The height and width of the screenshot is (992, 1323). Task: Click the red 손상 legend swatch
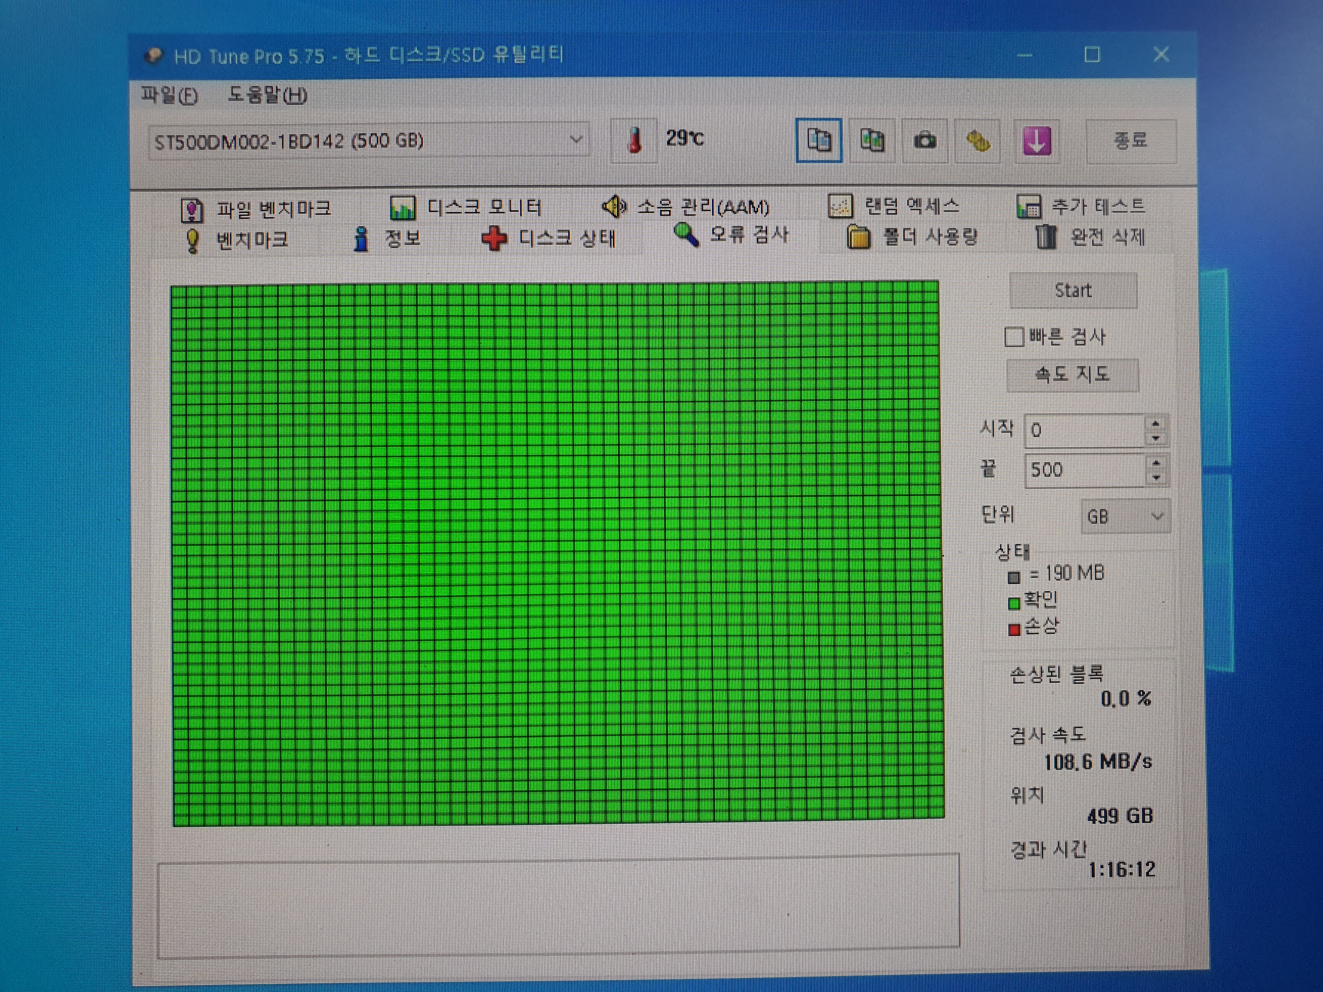(x=1014, y=630)
